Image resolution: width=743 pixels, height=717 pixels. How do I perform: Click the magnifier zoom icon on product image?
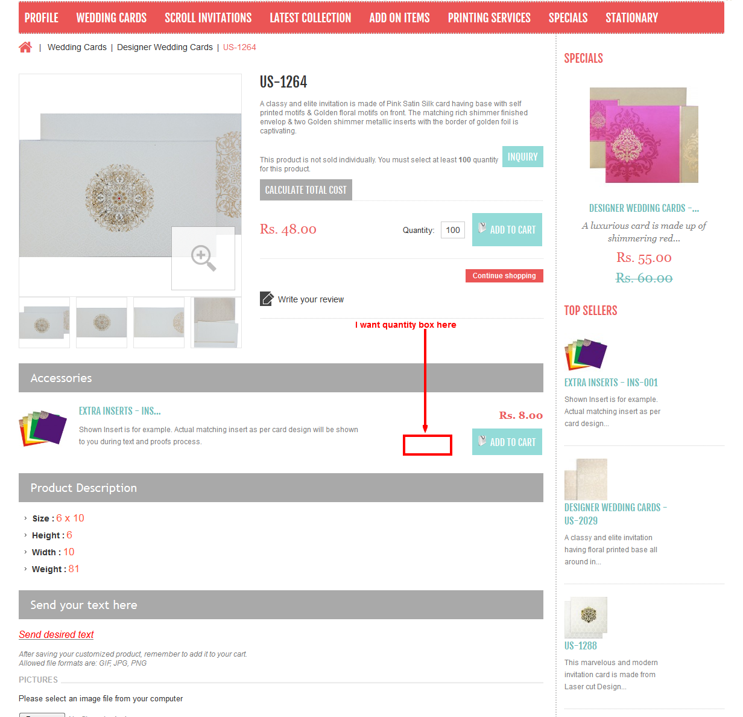coord(203,258)
